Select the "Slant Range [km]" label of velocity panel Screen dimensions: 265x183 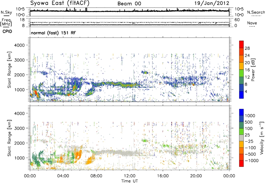coord(9,138)
